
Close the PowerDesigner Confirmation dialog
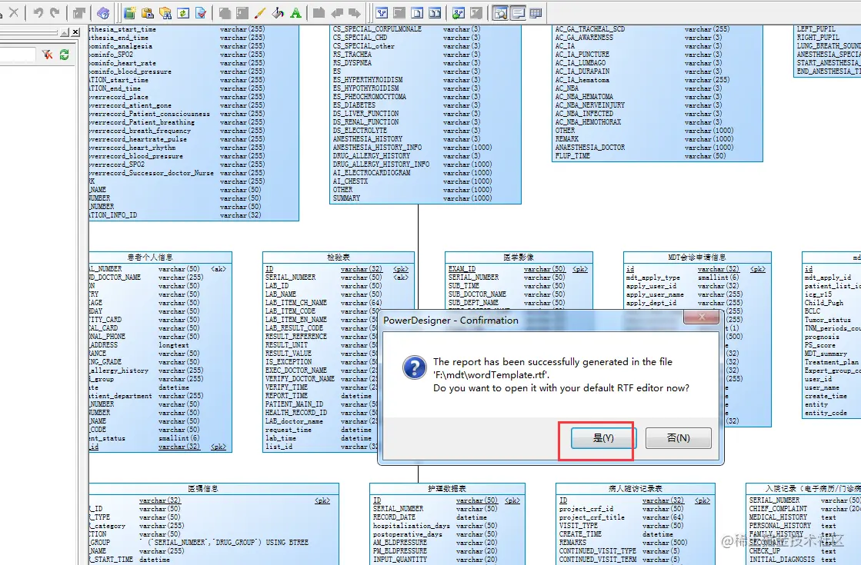701,317
